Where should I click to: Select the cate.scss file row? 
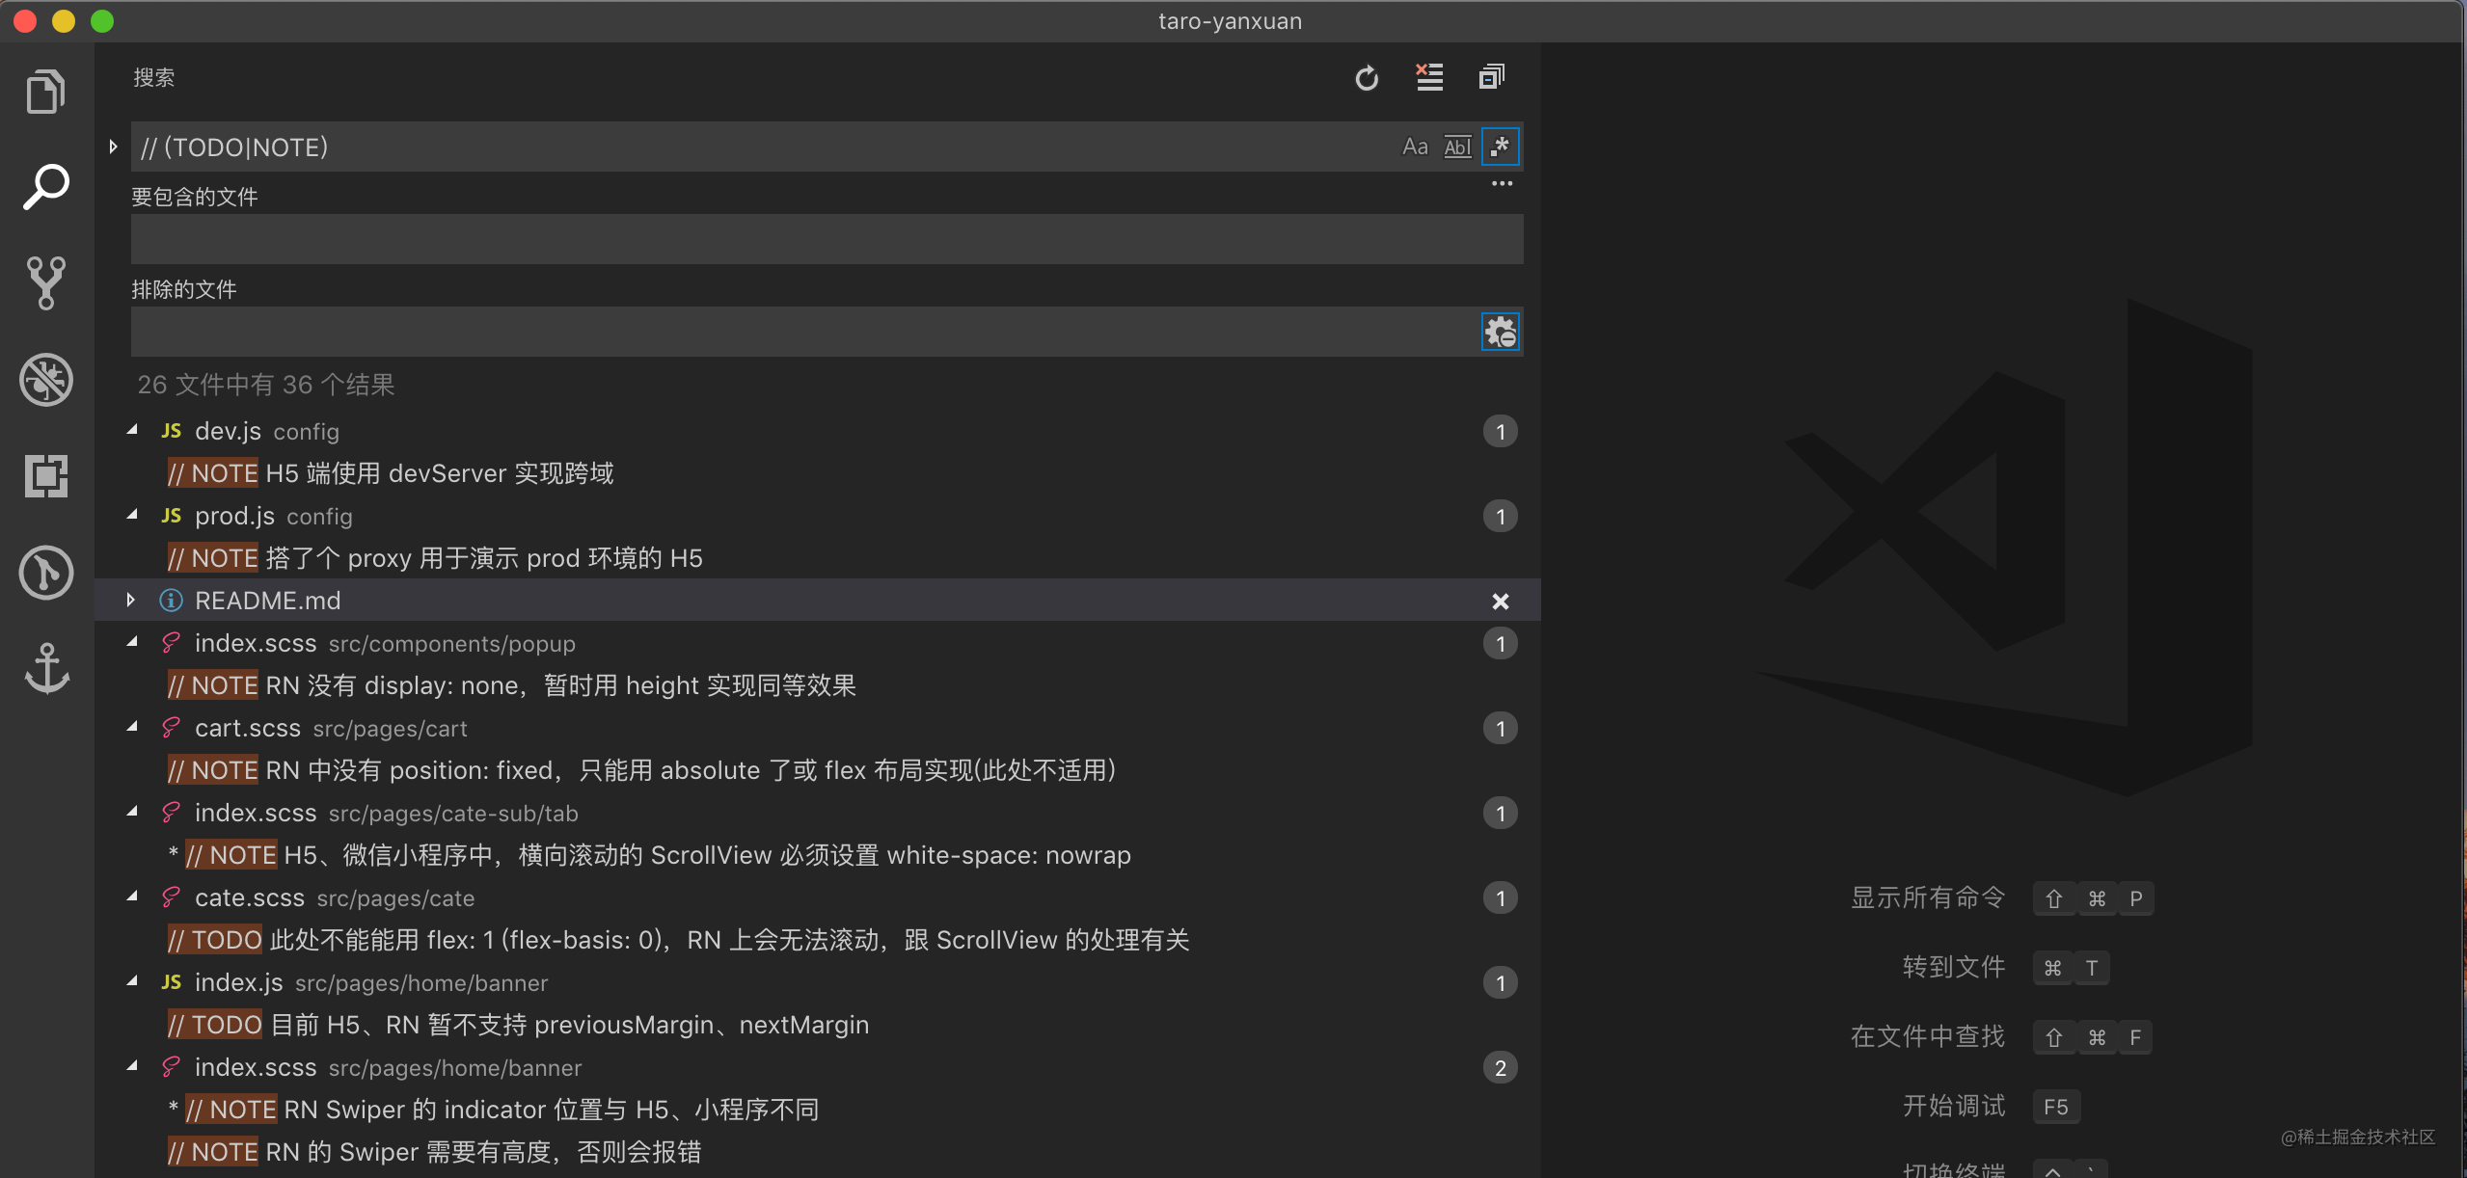click(x=818, y=897)
